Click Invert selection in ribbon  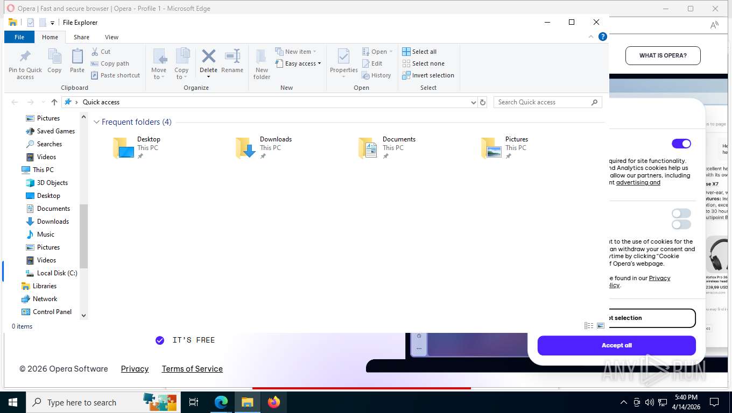(428, 75)
